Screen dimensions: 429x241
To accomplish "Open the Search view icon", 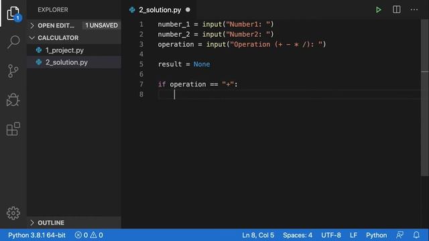I will pos(13,42).
